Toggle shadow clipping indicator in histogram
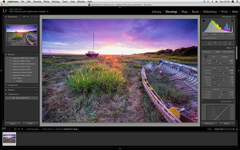Viewport: 240px width, 150px height. (204, 21)
